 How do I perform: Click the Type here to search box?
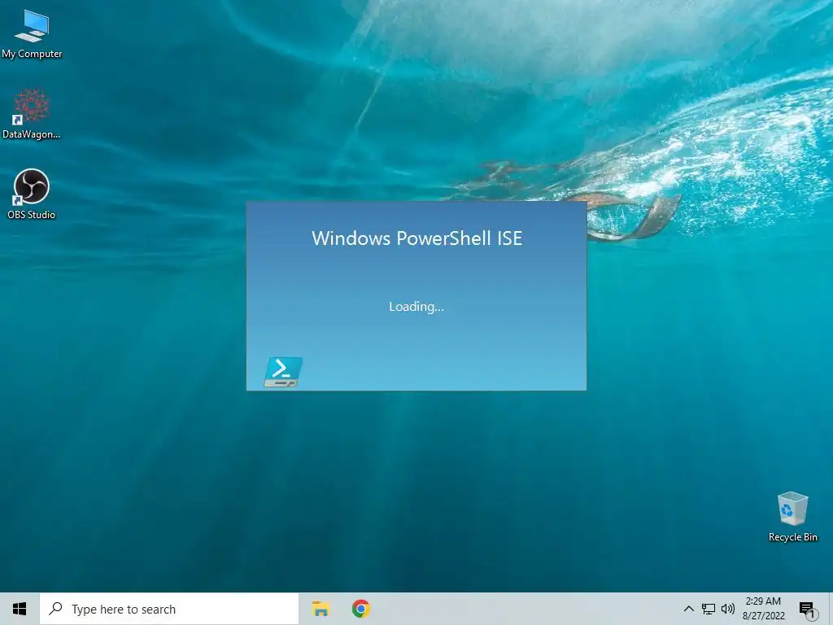point(169,609)
